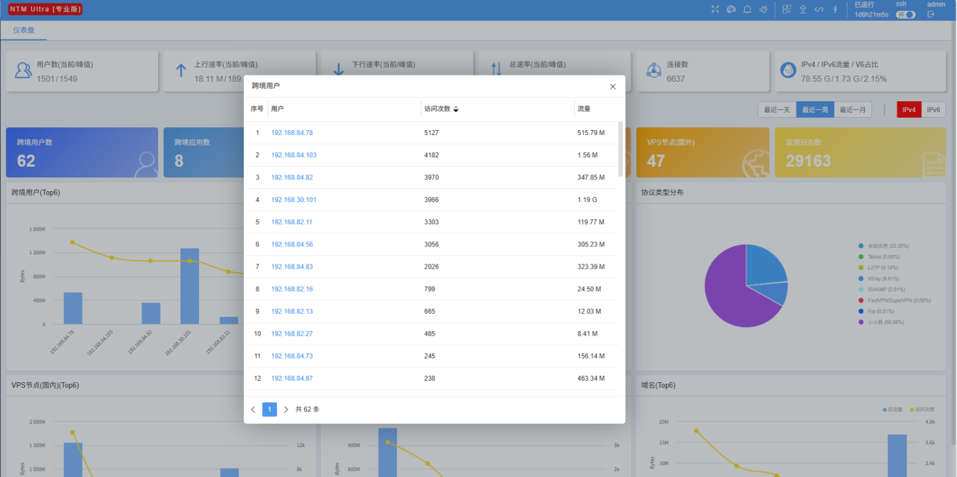Click the dialog's vertical scrollbar
The image size is (957, 477).
point(621,149)
